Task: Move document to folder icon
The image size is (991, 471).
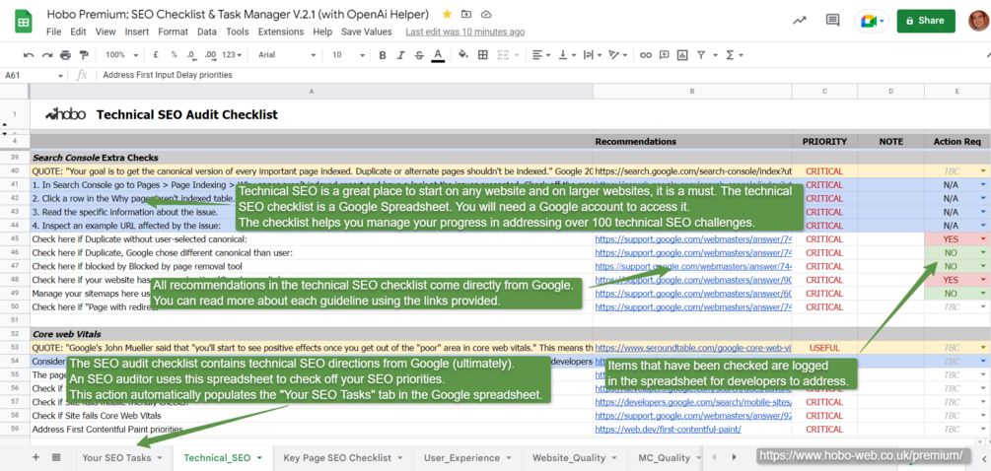Action: [x=465, y=14]
